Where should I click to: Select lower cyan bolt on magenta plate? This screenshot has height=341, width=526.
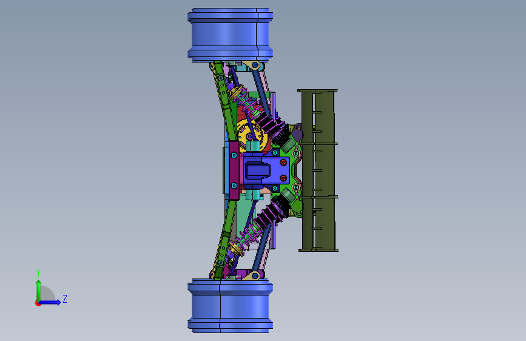[x=234, y=186]
